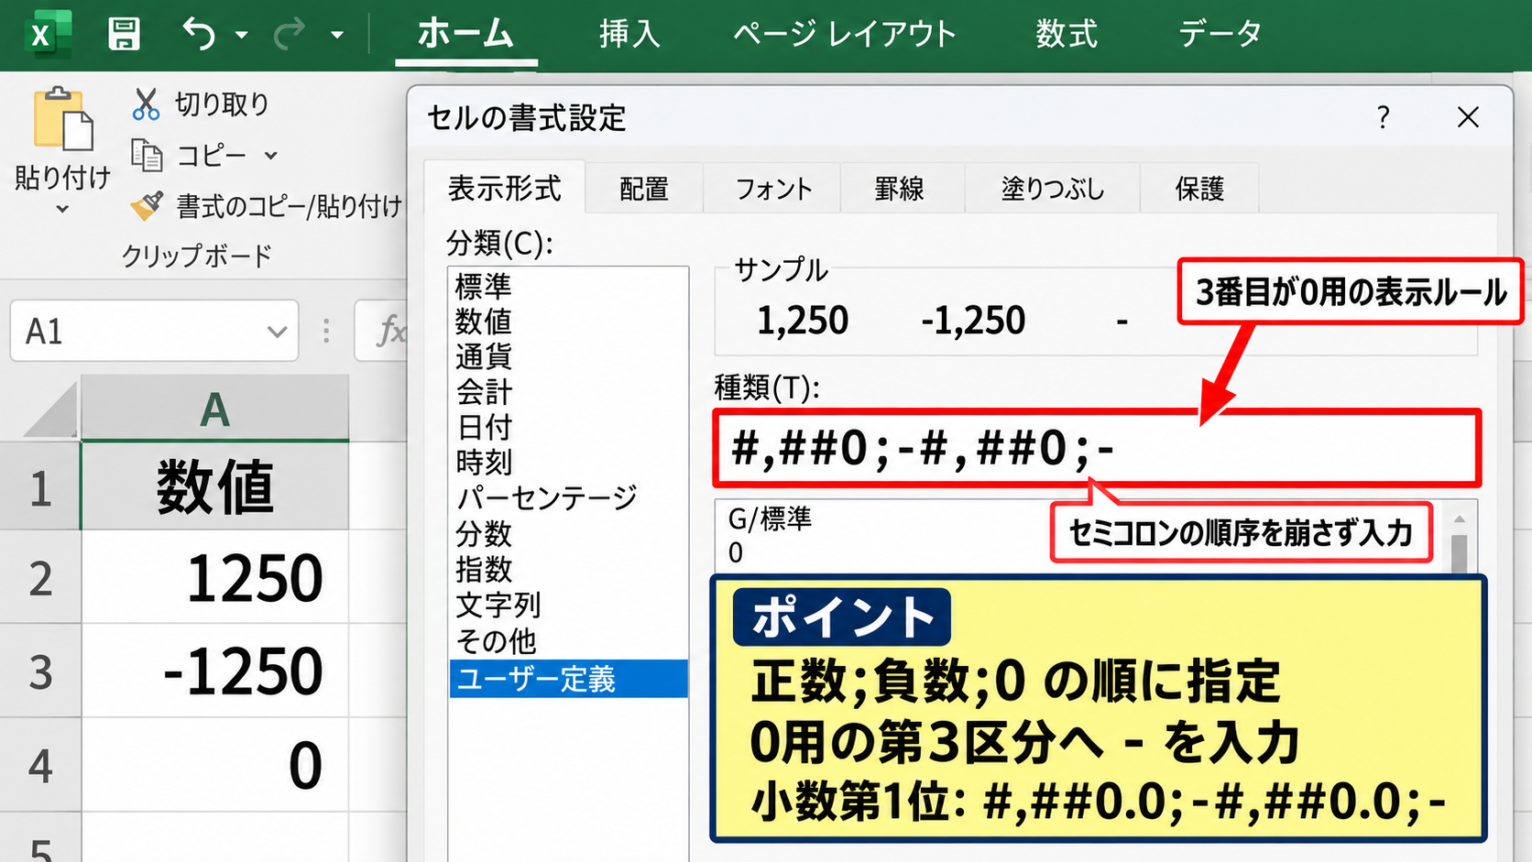The image size is (1532, 862).
Task: Select cell A1 containing 数値
Action: point(214,486)
